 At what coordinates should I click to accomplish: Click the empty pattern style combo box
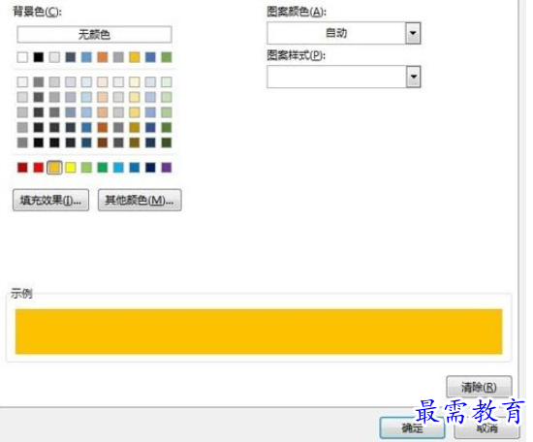(344, 77)
